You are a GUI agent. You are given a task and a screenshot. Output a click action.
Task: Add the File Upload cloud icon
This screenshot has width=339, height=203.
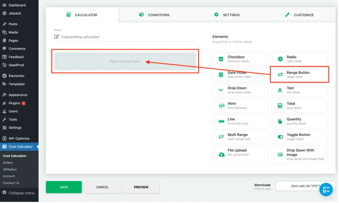tap(222, 155)
